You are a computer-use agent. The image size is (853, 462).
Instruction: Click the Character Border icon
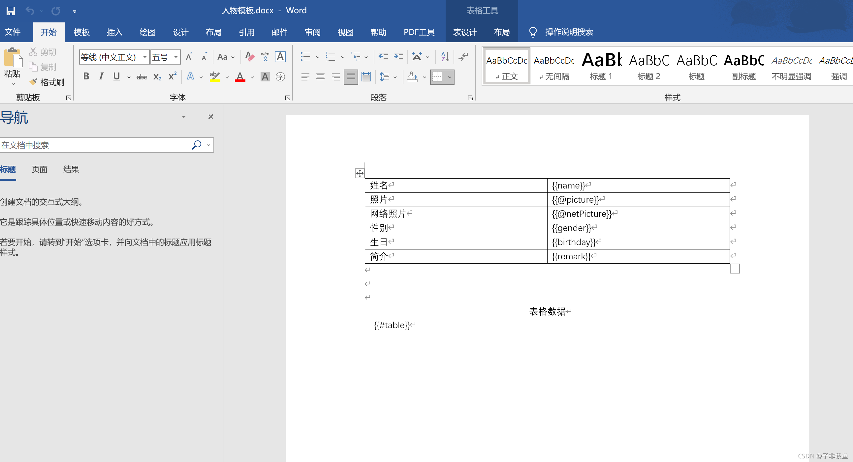tap(280, 57)
